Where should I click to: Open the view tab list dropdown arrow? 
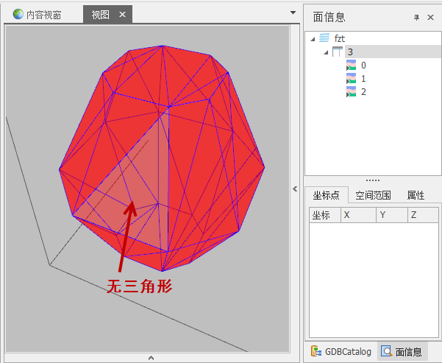coord(293,13)
